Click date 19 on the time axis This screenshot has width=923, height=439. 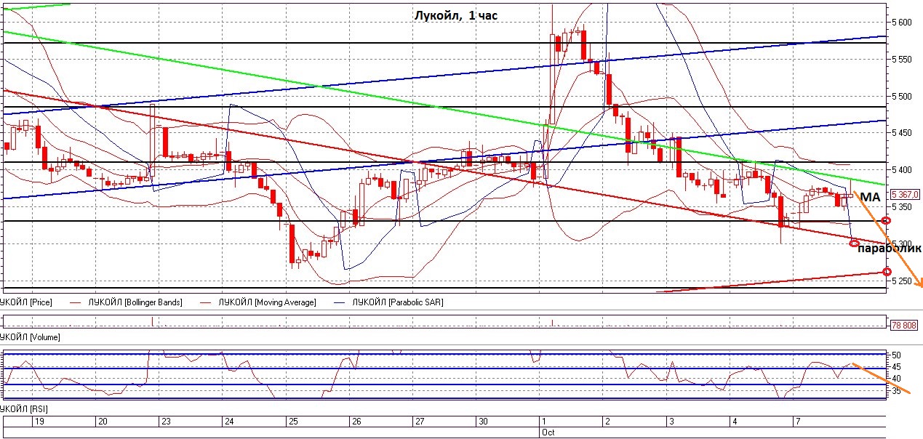pyautogui.click(x=39, y=422)
